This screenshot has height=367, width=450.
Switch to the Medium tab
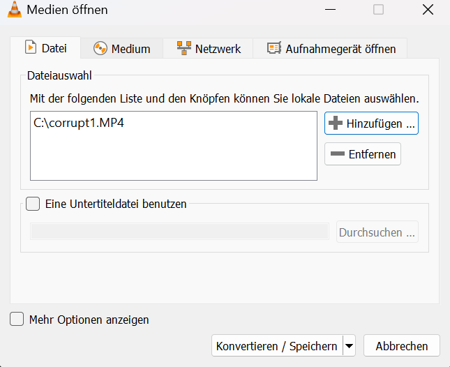[x=121, y=49]
